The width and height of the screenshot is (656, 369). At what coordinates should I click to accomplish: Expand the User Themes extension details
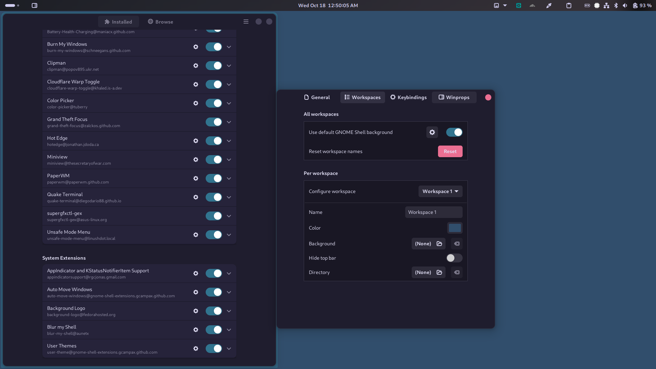(x=229, y=348)
